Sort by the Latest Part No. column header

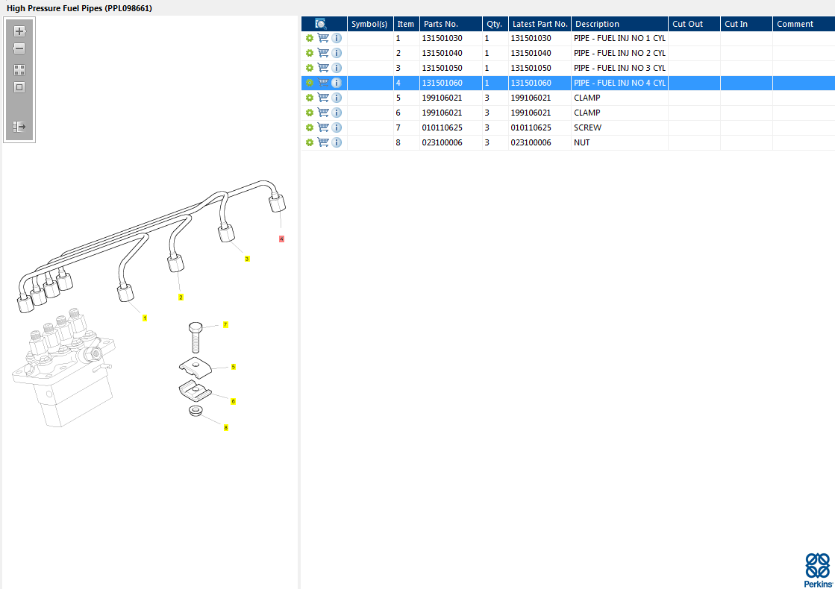(540, 24)
